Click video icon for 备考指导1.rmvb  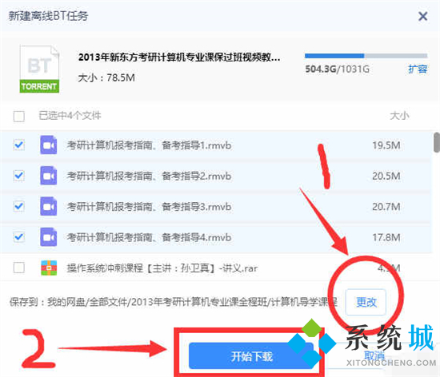(x=49, y=145)
